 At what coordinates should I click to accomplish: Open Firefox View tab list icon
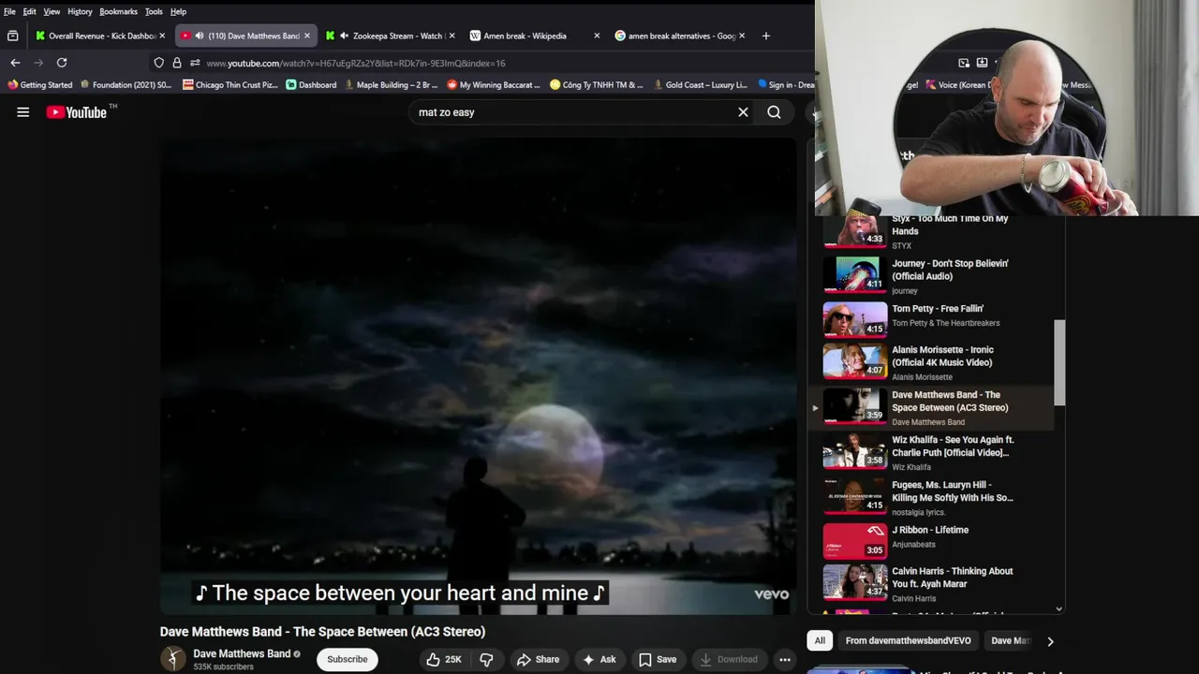tap(12, 36)
